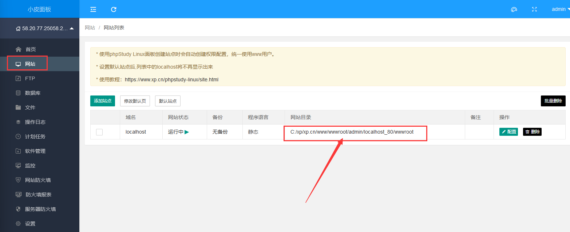The width and height of the screenshot is (570, 232).
Task: Click the house icon beside the server IP
Action: 18,28
